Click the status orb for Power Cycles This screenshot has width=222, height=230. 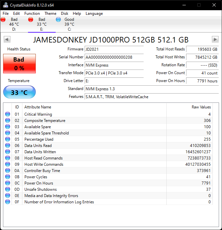(8, 177)
